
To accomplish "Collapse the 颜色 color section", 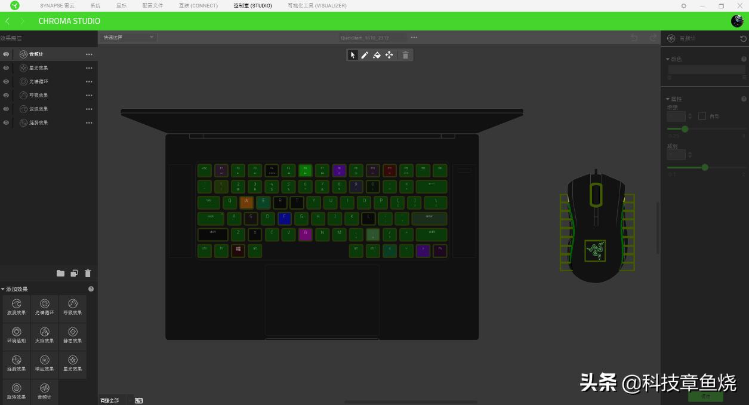I will [x=668, y=59].
